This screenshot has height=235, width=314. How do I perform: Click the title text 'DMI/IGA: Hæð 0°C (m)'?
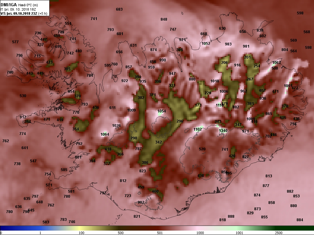pos(19,5)
